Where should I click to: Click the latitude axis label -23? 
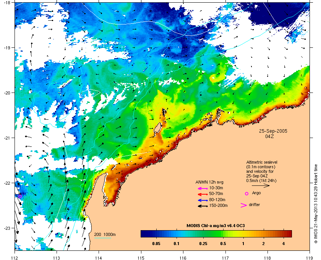(x=7, y=228)
